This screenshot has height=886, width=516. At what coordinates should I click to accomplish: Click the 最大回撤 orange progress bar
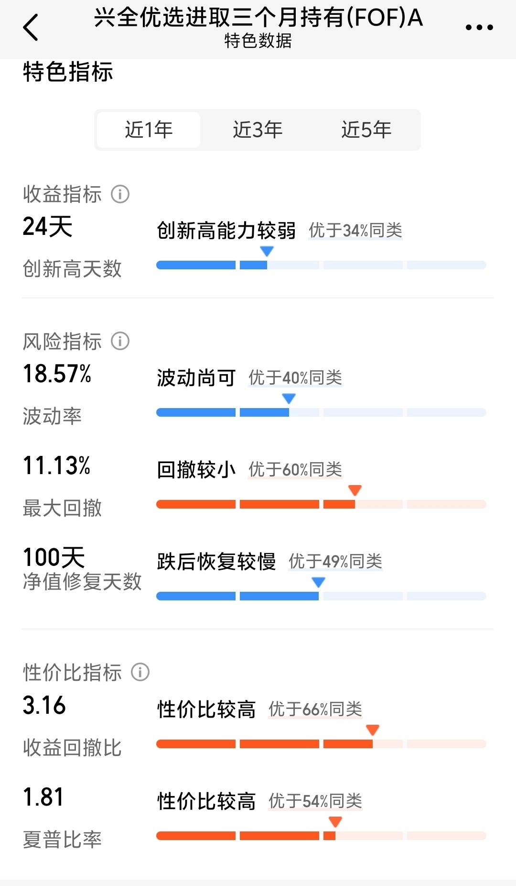click(x=321, y=504)
